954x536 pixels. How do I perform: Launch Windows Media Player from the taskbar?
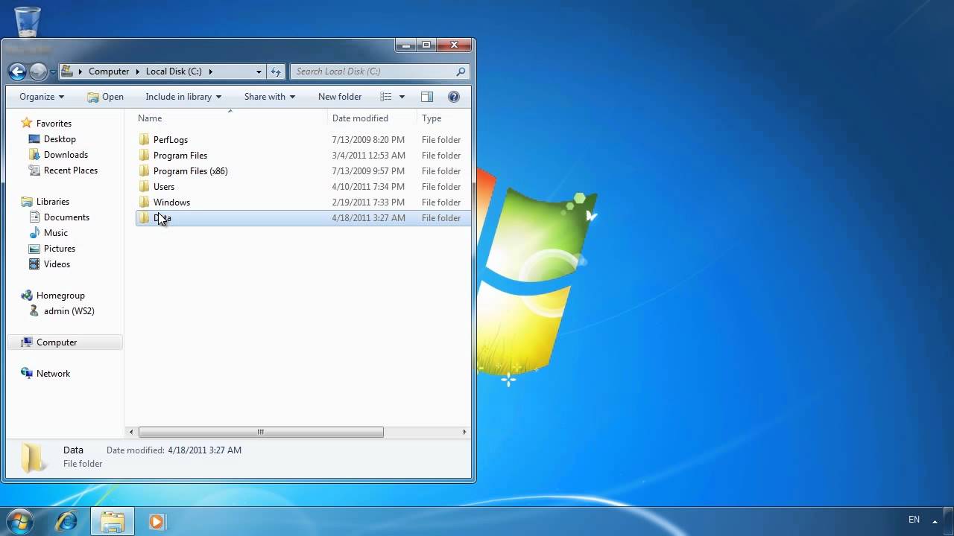click(157, 521)
